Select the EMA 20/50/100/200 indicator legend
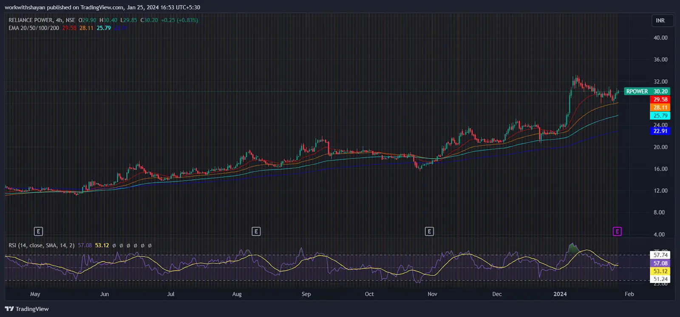Viewport: 680px width, 317px height. 34,28
